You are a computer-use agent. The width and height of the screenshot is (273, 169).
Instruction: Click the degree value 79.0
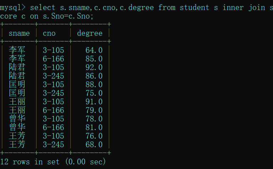94,110
